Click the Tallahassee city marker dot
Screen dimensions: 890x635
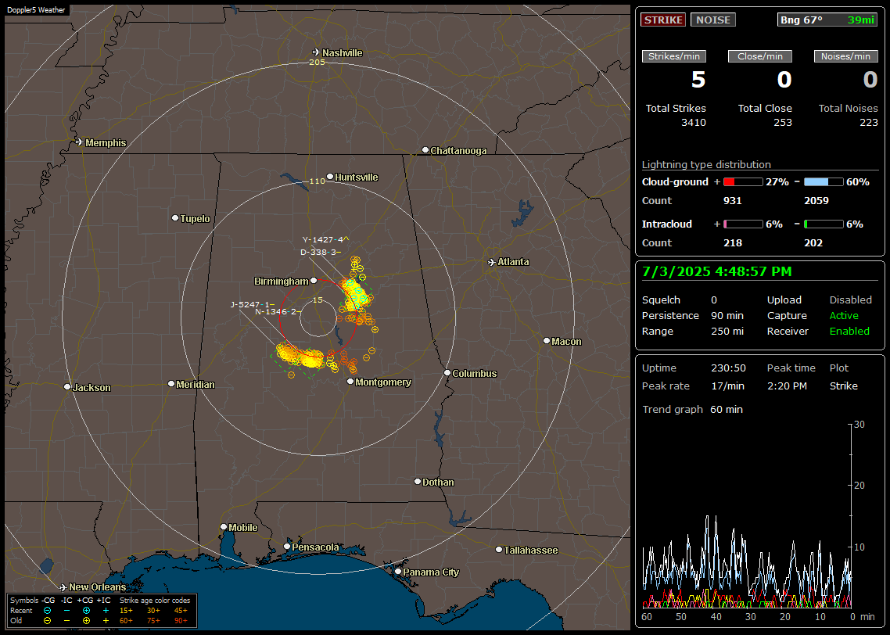click(499, 549)
